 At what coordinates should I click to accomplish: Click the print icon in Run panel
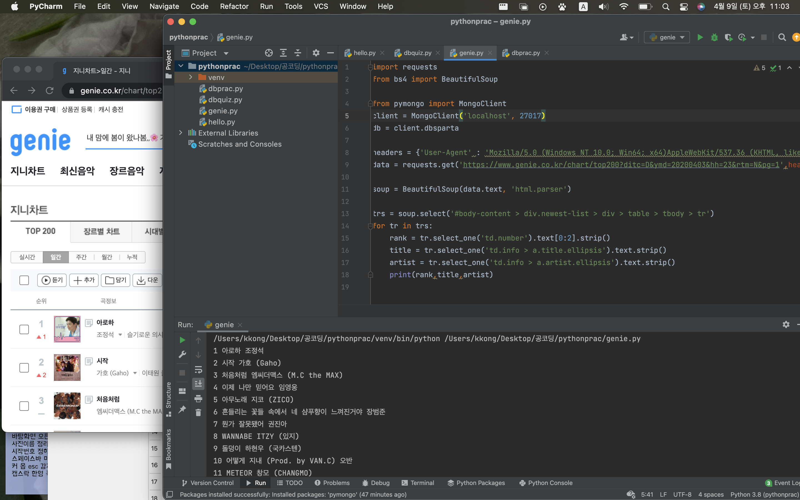point(198,399)
